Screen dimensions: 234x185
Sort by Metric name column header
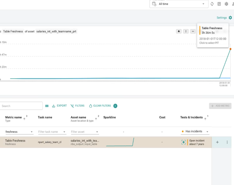click(x=13, y=117)
